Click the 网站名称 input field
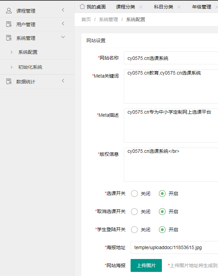The height and width of the screenshot is (276, 218). point(171,58)
